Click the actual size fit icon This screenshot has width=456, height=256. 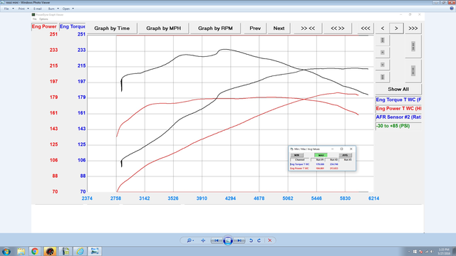tap(203, 240)
